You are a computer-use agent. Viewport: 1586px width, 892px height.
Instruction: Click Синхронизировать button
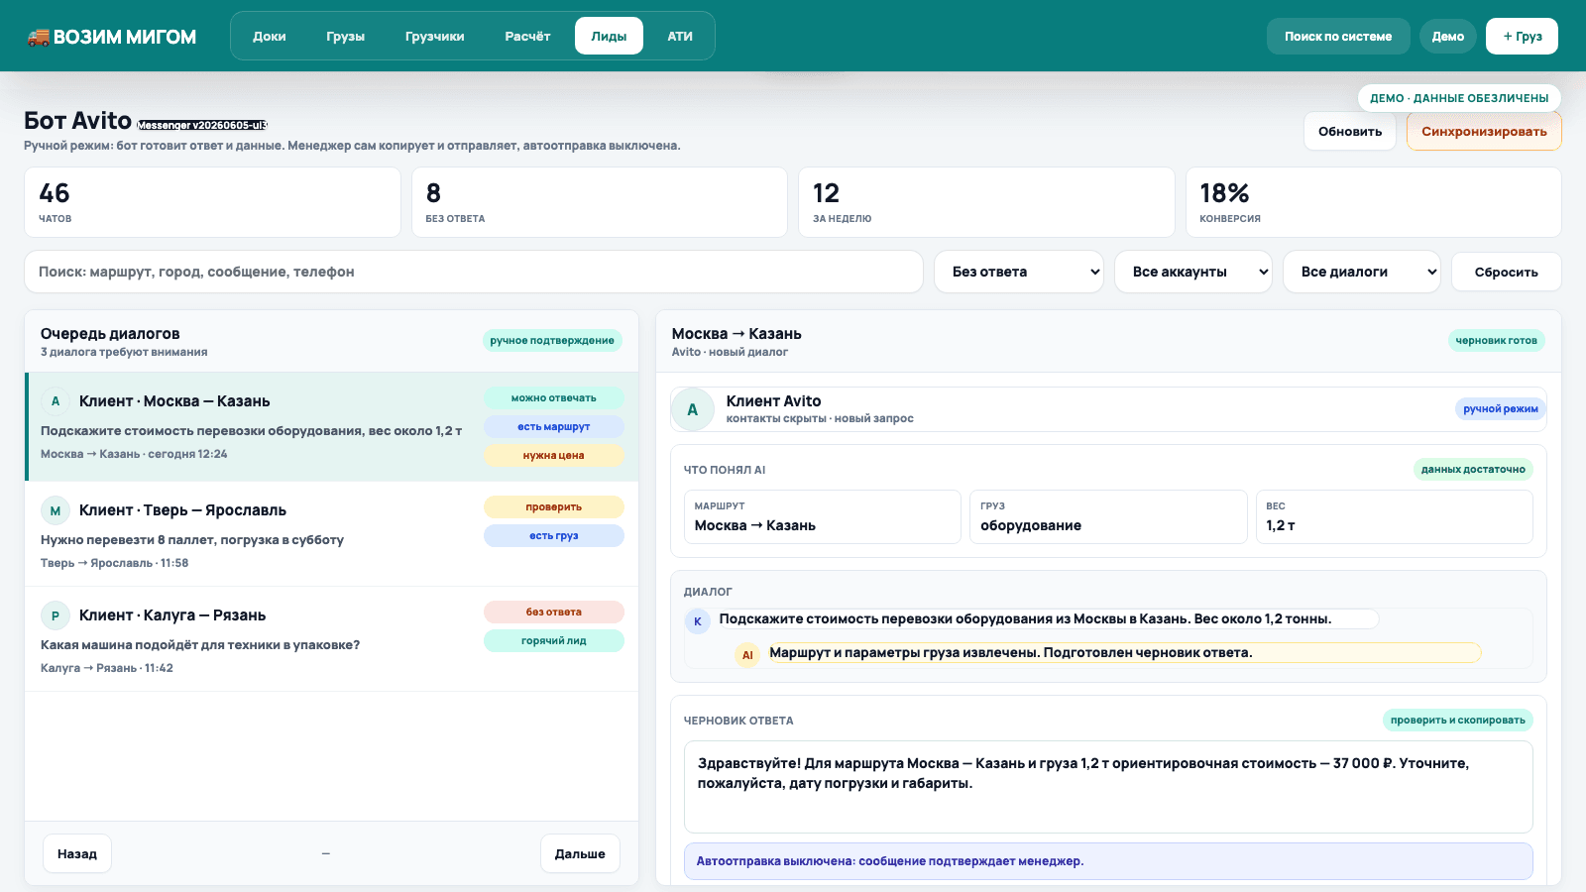[1484, 131]
